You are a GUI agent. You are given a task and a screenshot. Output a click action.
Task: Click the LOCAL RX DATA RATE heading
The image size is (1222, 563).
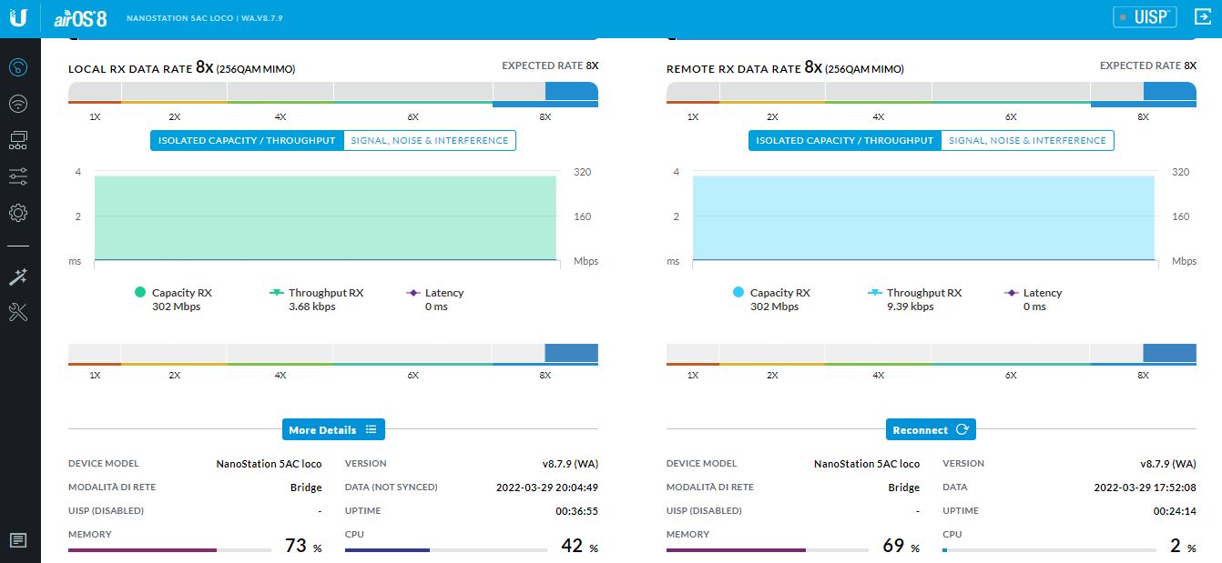[130, 69]
